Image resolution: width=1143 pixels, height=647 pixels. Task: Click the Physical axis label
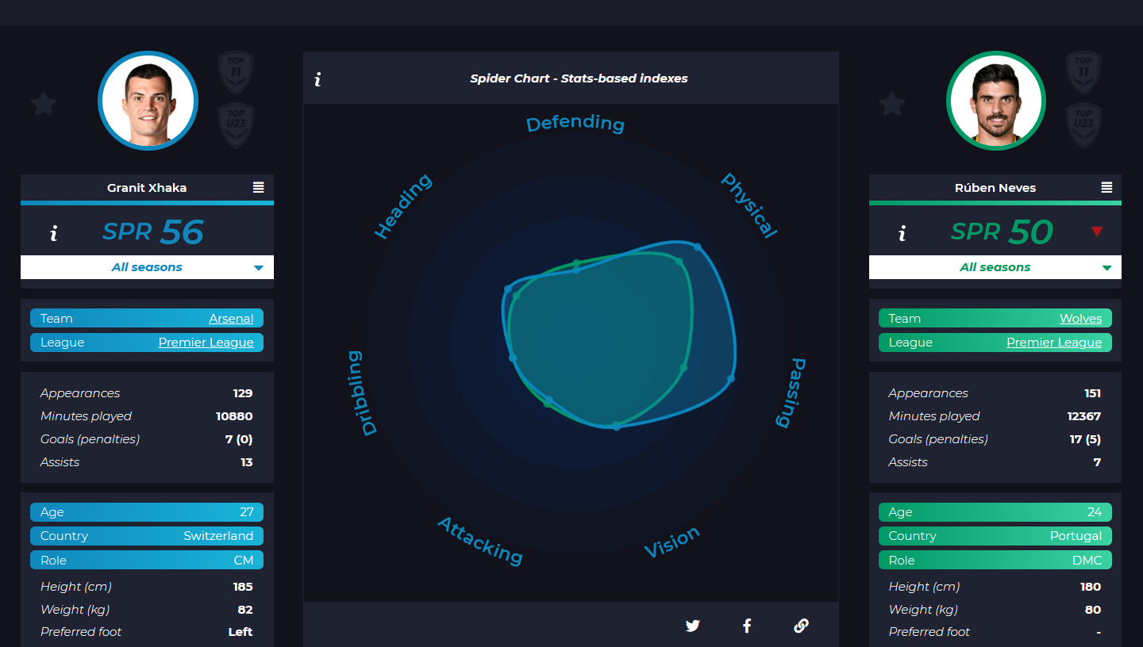[749, 205]
